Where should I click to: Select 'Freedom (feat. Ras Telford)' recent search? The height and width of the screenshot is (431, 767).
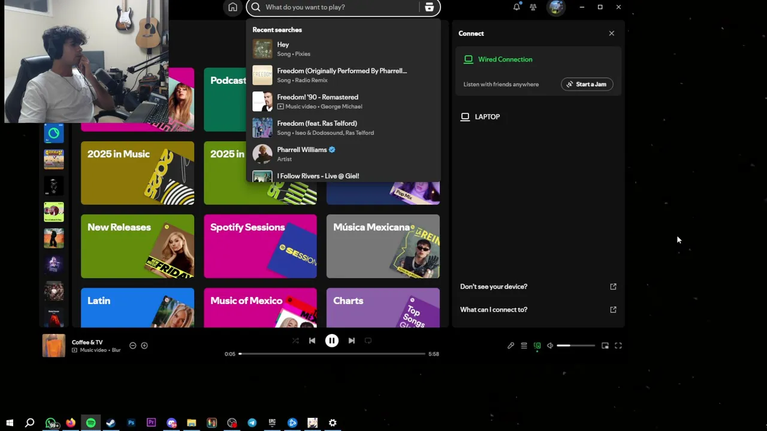[343, 128]
